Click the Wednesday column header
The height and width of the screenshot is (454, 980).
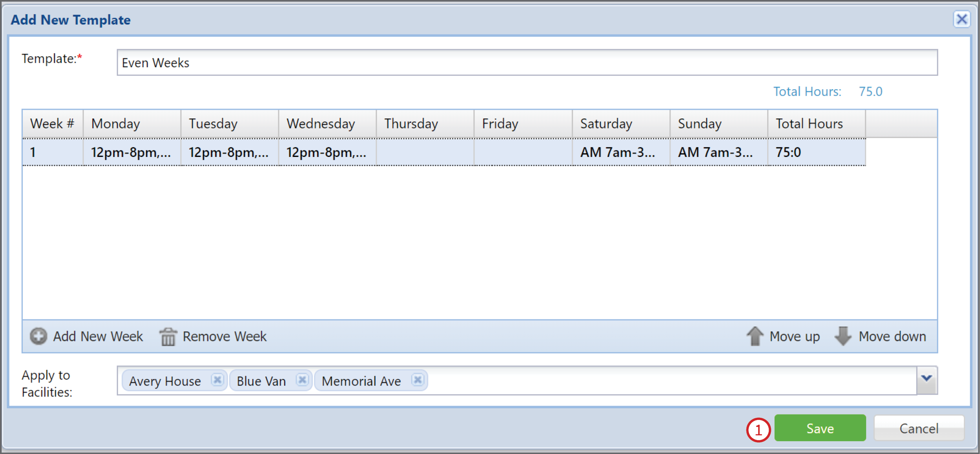(x=327, y=124)
